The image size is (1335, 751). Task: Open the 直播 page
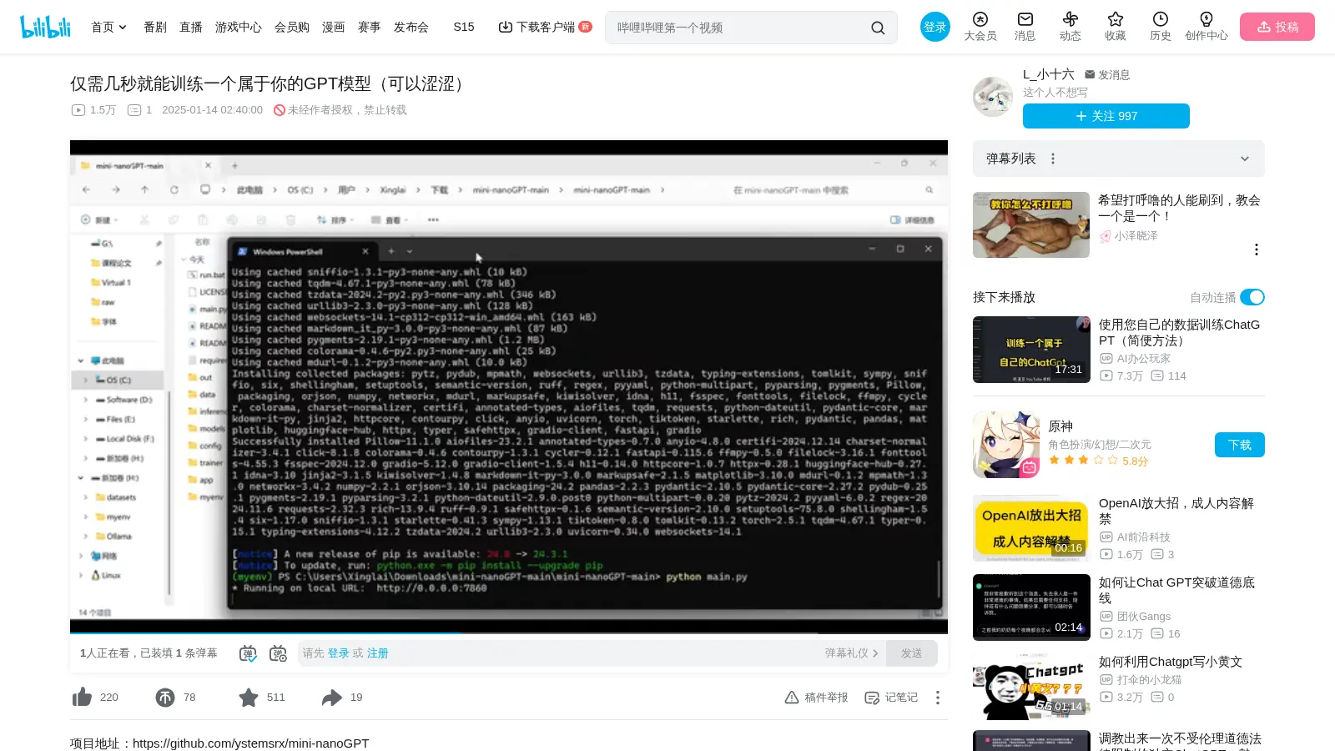pyautogui.click(x=191, y=28)
